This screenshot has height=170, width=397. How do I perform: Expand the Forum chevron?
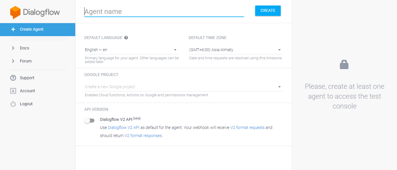(13, 61)
